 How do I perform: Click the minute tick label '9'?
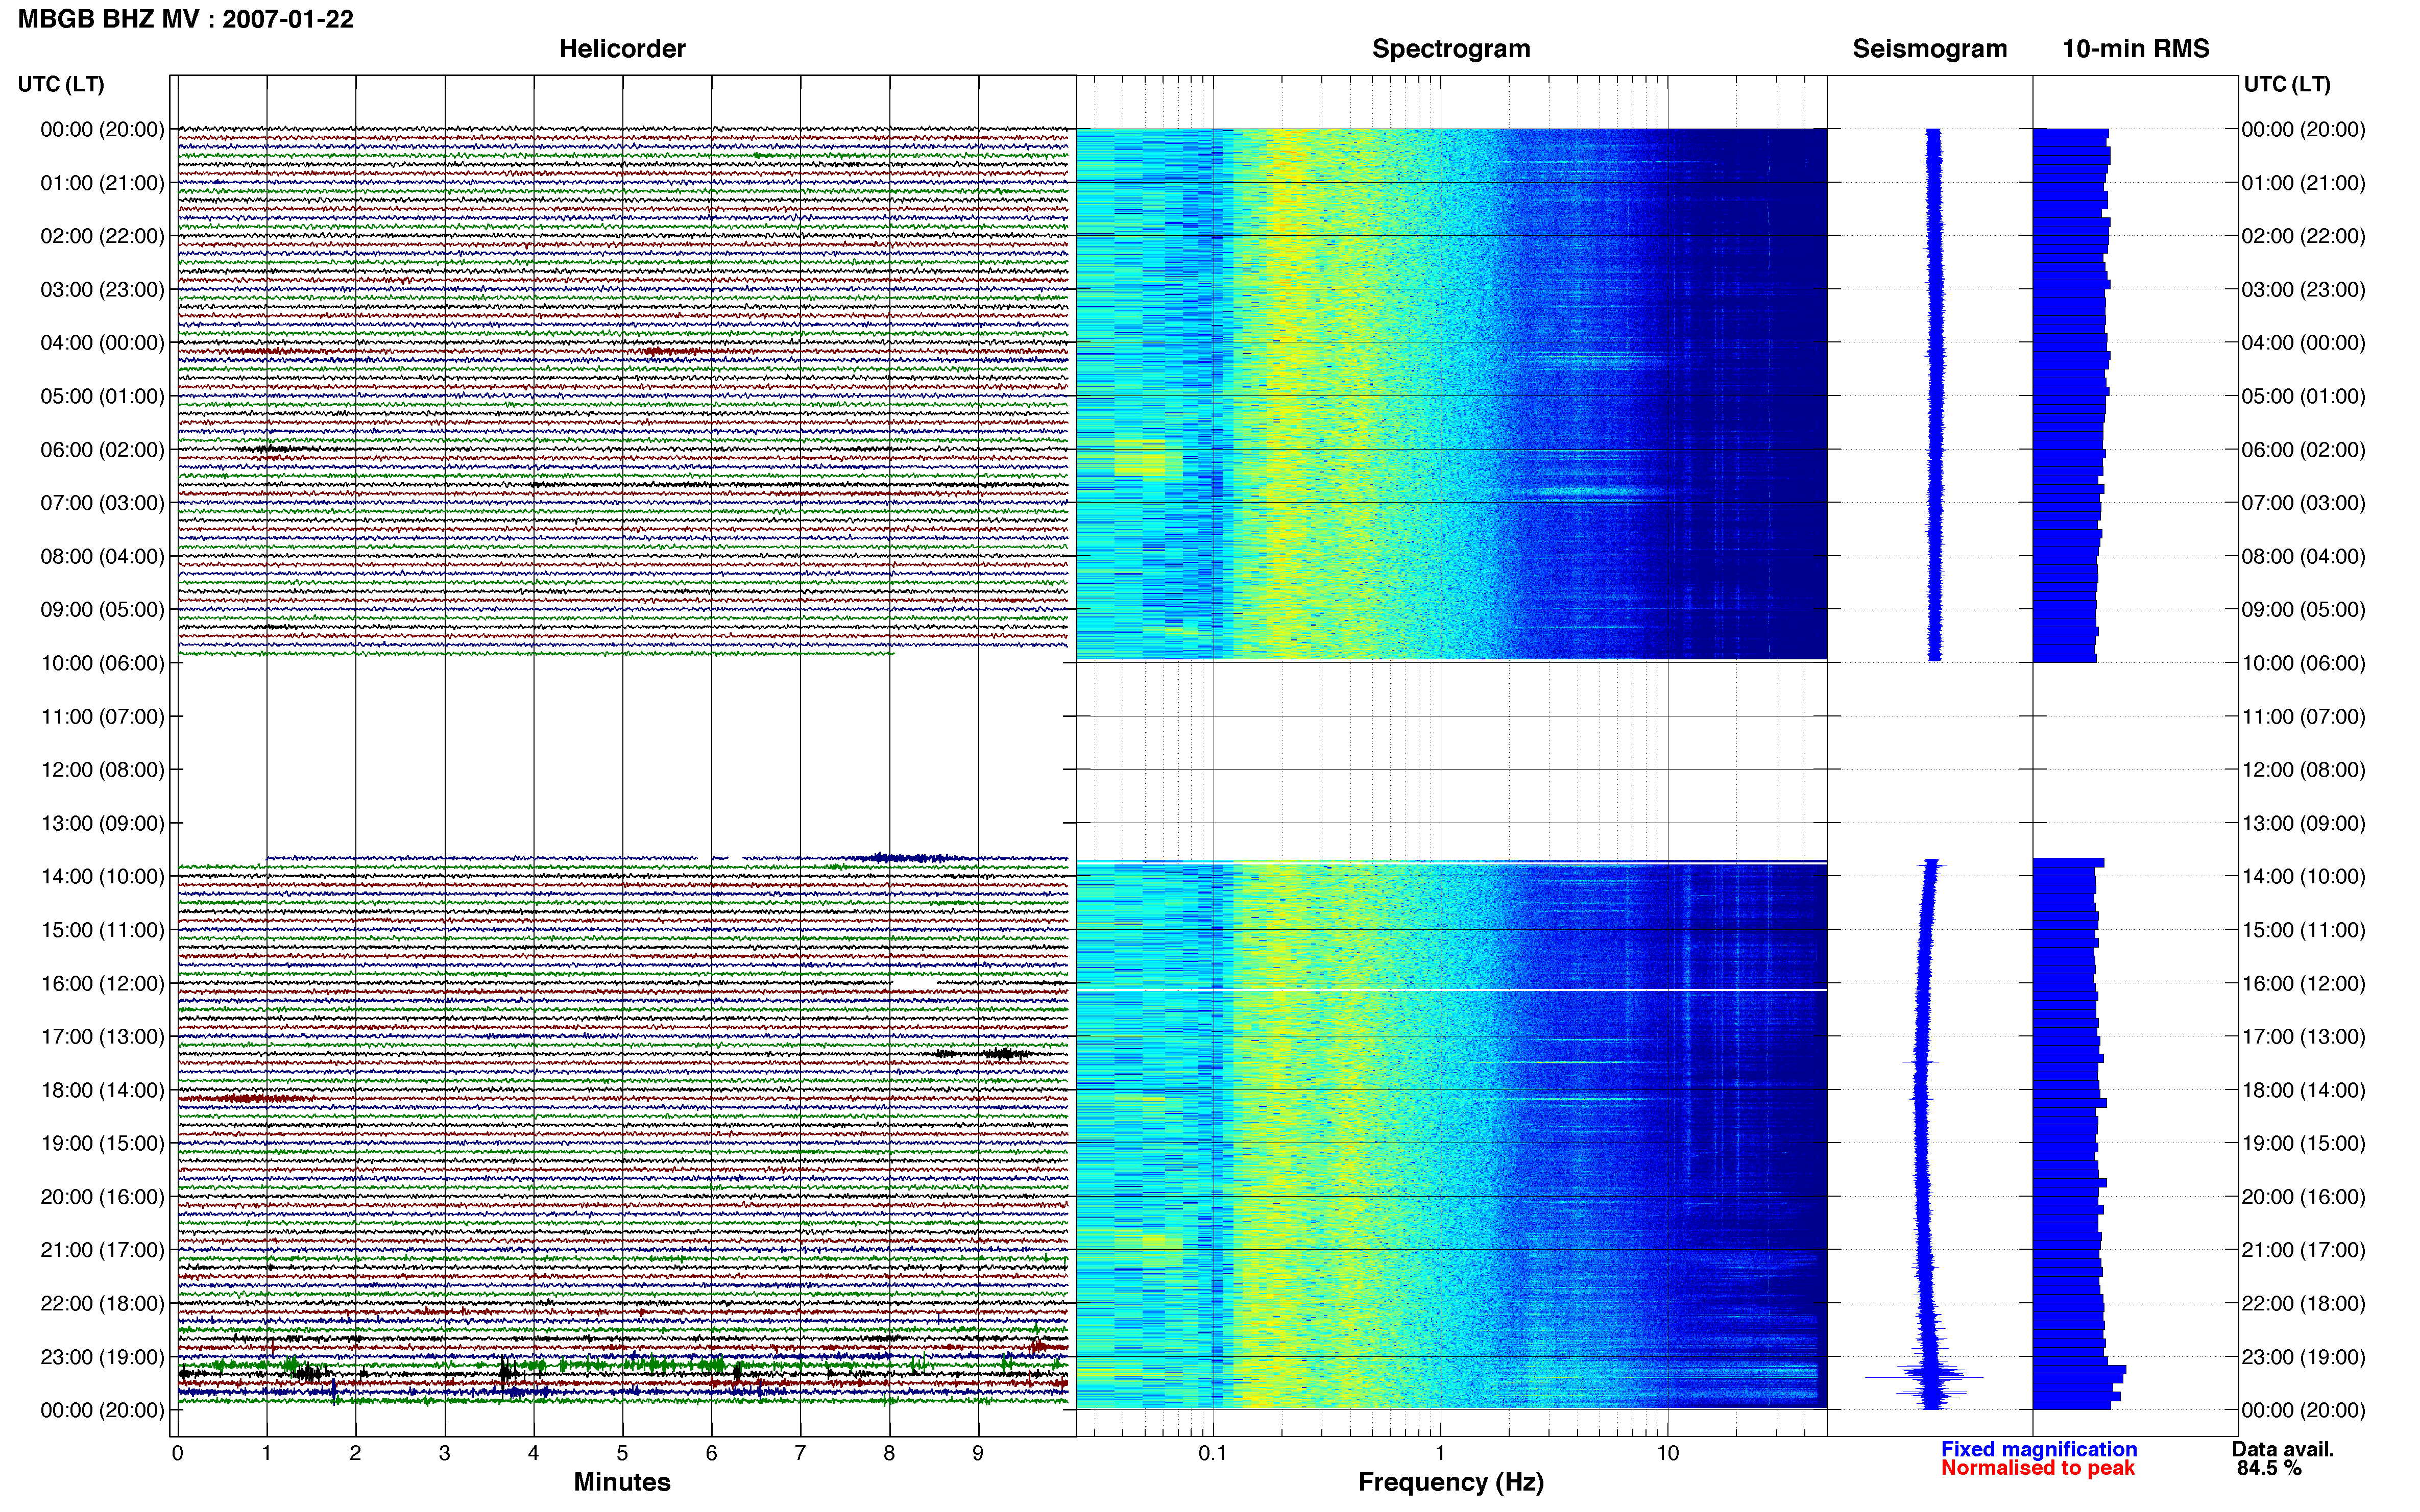(978, 1453)
